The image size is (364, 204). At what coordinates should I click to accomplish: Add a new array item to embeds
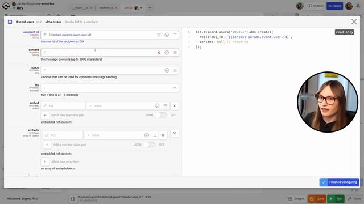click(45, 161)
